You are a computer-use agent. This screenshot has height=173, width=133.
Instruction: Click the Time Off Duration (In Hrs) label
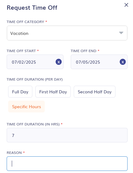[33, 124]
